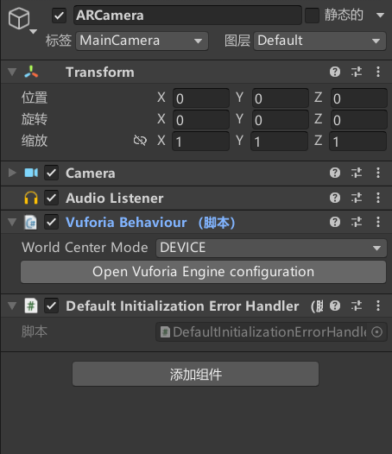Open Vuforia Behaviour three-dot menu
Image resolution: width=392 pixels, height=454 pixels.
[x=378, y=222]
